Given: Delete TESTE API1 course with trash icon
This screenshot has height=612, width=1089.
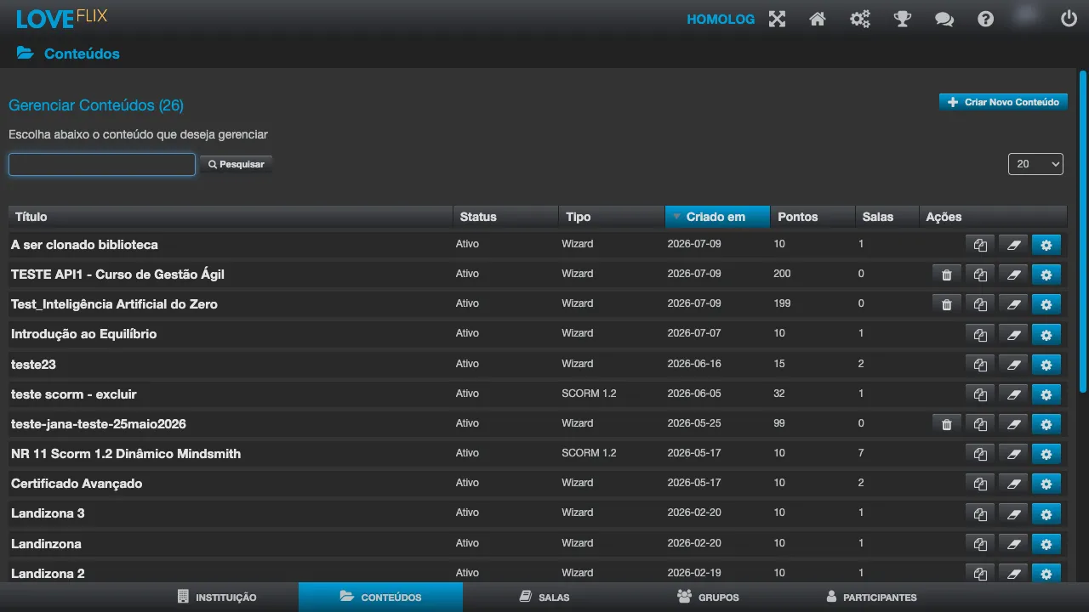Looking at the screenshot, I should (947, 275).
